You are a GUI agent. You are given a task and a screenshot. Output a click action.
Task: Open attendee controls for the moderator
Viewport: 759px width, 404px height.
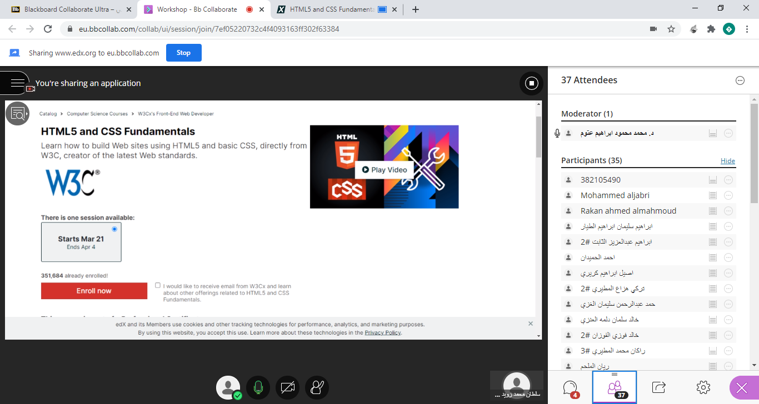[728, 133]
